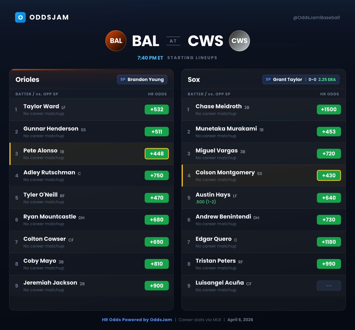Toggle the highlighted +448 odds for Pete Alonso

156,153
